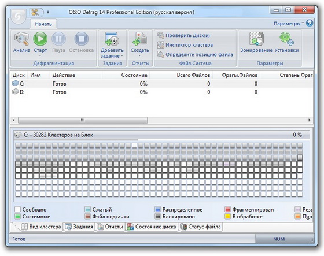
Task: Click Готов status in C: row
Action: coord(59,84)
